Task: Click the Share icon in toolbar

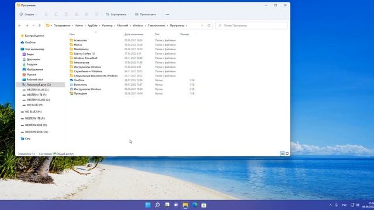Action: coord(86,14)
